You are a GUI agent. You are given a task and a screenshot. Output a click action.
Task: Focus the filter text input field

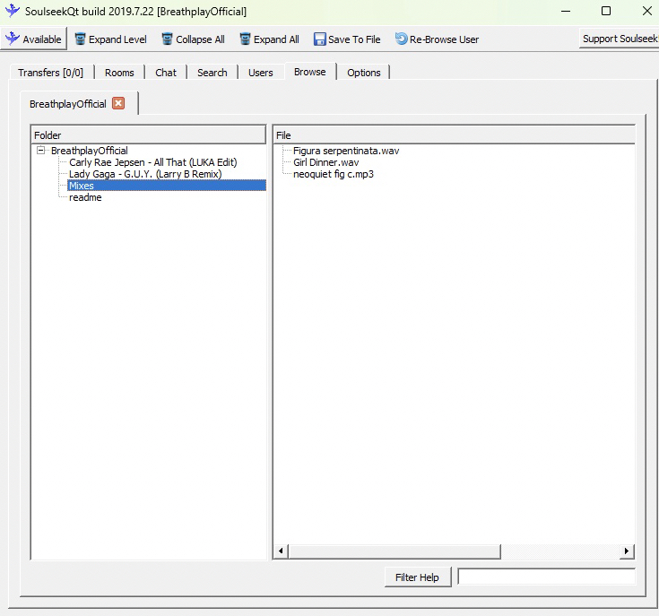coord(546,577)
